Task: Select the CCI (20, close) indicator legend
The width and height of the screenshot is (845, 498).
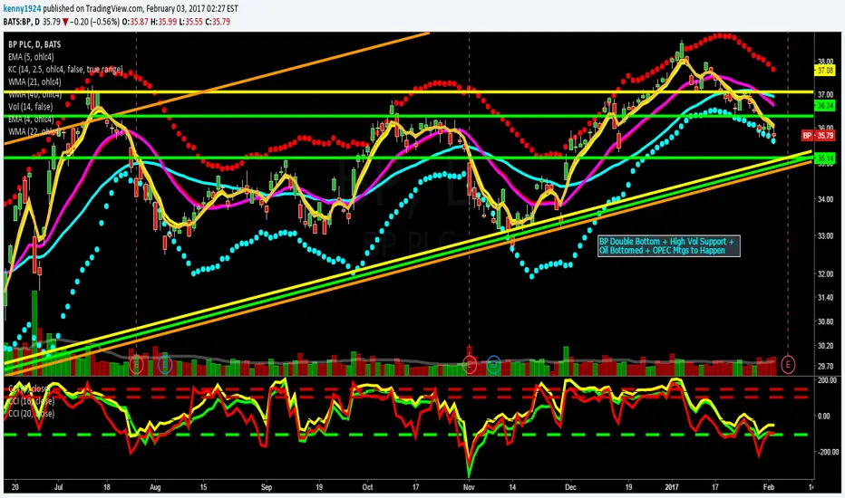Action: click(31, 414)
